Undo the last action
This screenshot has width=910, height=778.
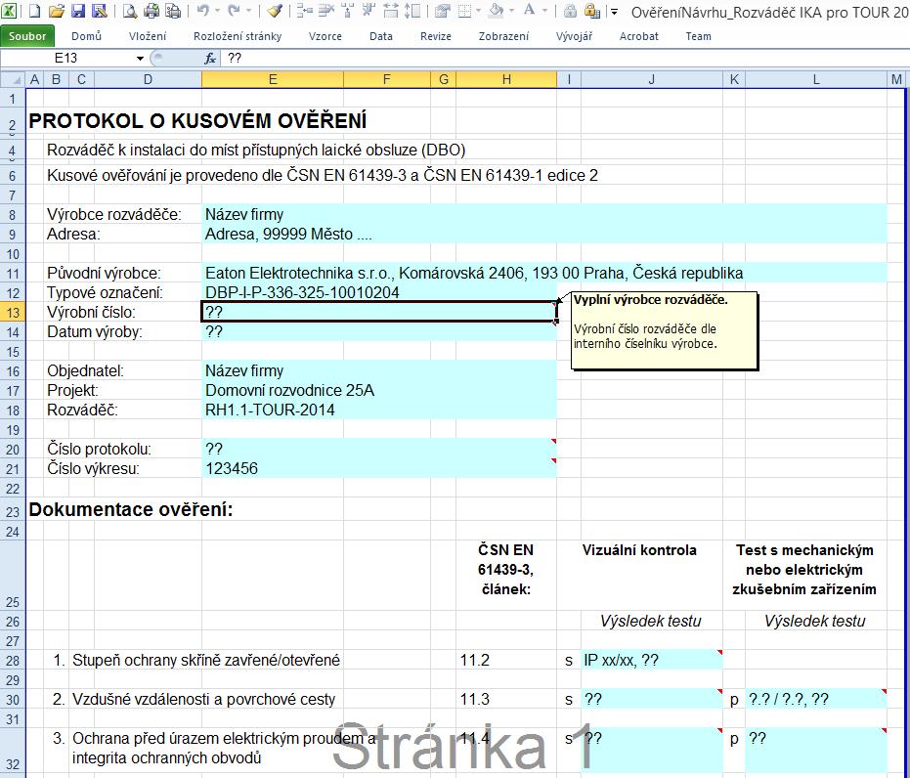[x=202, y=11]
